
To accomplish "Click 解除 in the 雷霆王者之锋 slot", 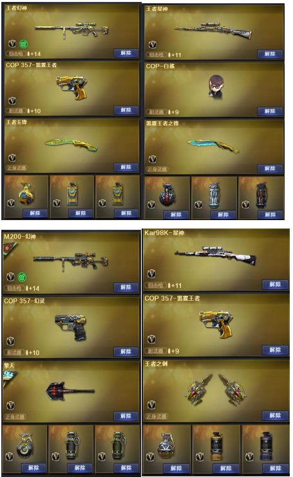I will [x=270, y=168].
